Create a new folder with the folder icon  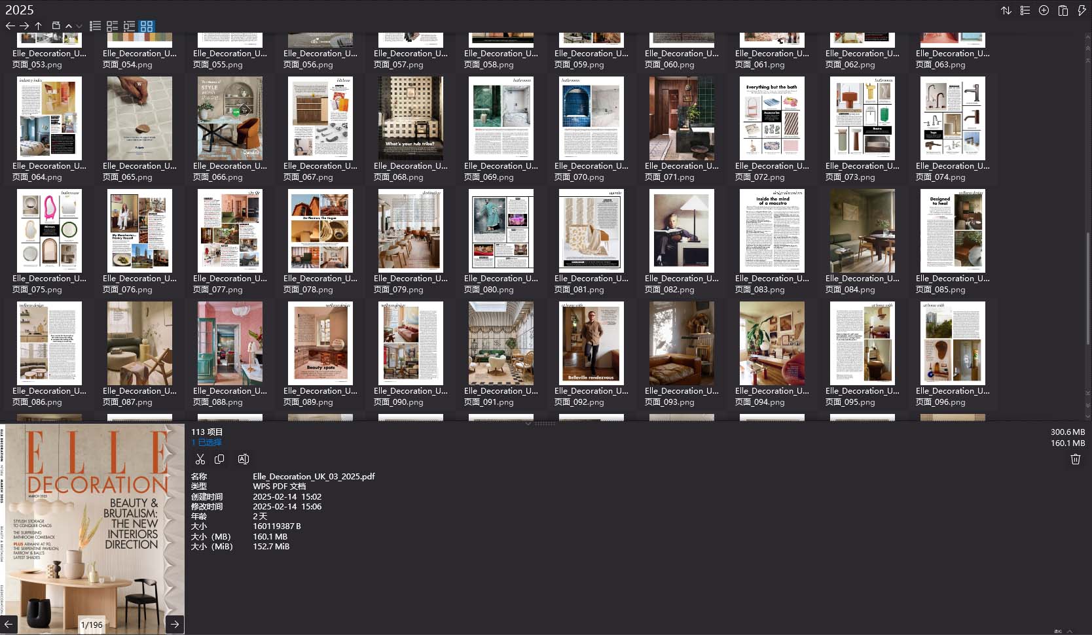coord(56,26)
